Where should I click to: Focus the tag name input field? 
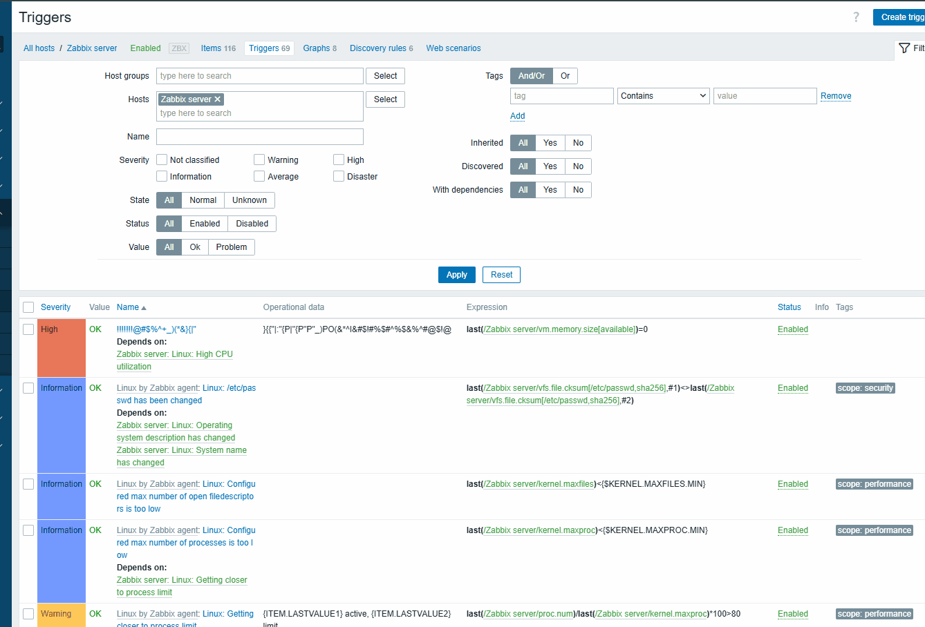(x=562, y=96)
